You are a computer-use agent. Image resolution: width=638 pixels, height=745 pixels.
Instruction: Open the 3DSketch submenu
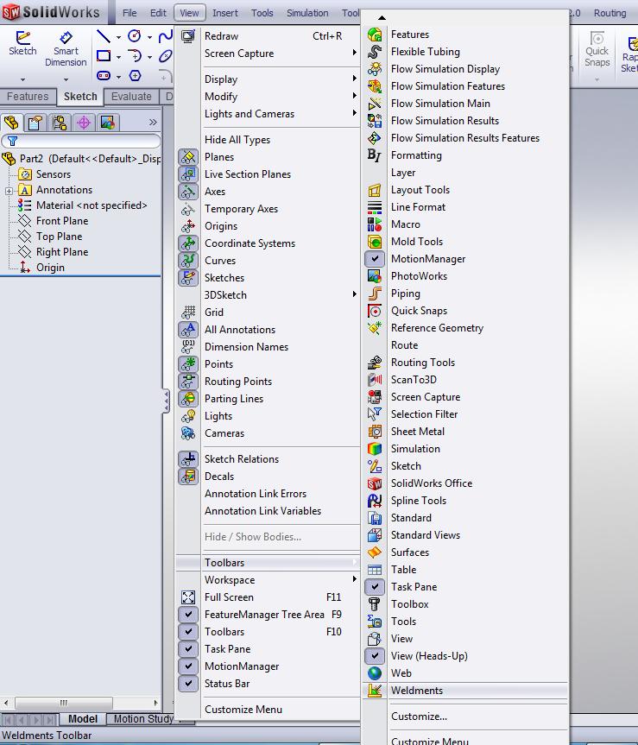[x=268, y=295]
